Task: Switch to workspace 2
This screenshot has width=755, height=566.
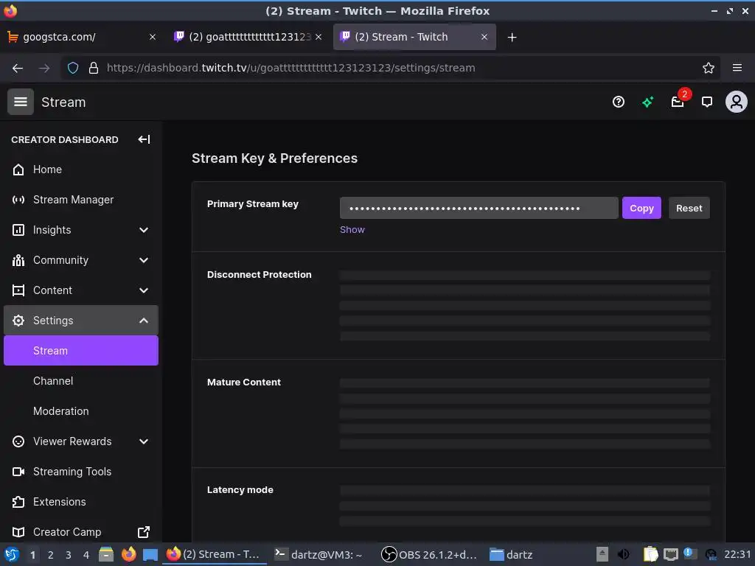Action: point(51,555)
